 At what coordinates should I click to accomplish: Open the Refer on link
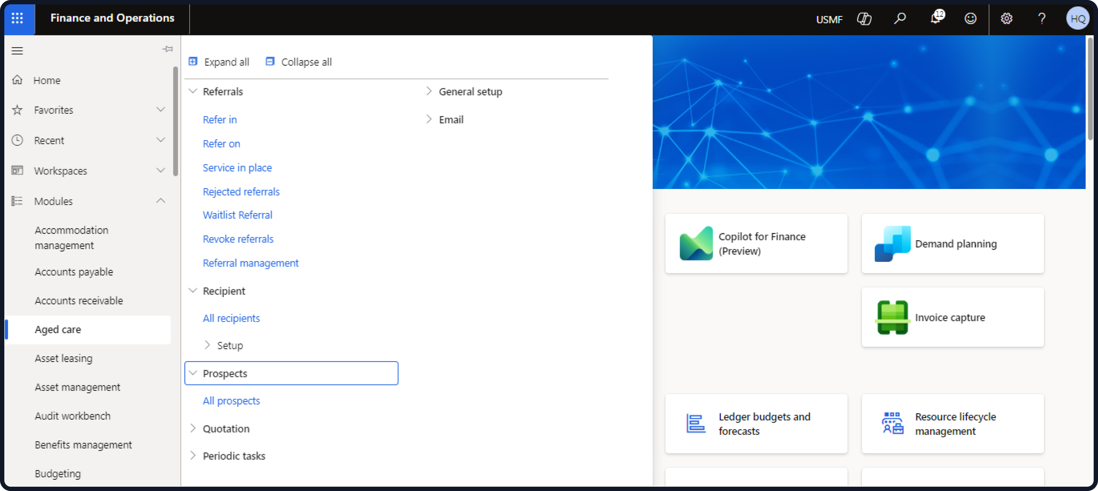[x=221, y=144]
